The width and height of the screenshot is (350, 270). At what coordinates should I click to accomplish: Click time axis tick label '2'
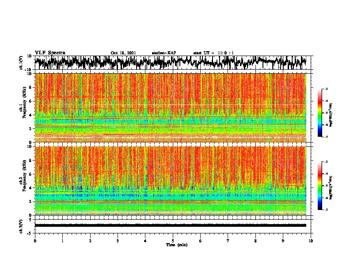point(90,241)
